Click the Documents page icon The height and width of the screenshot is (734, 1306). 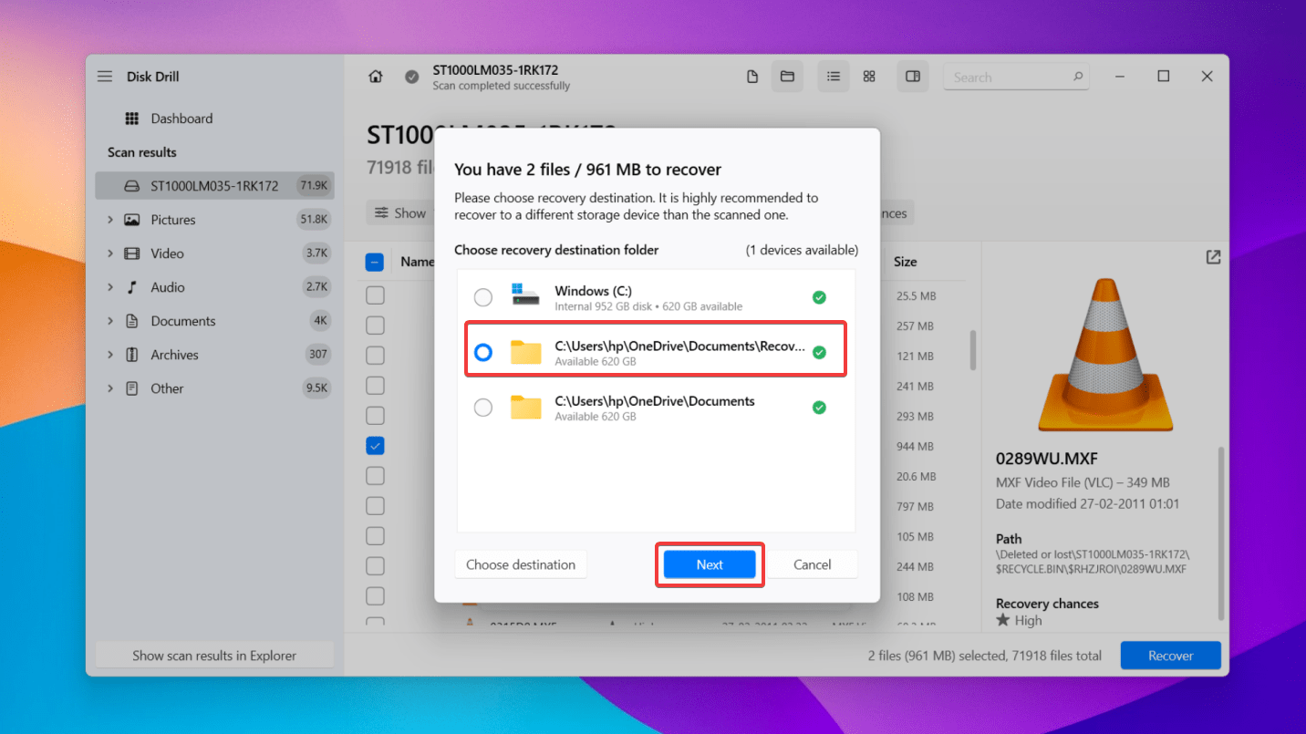[x=132, y=321]
